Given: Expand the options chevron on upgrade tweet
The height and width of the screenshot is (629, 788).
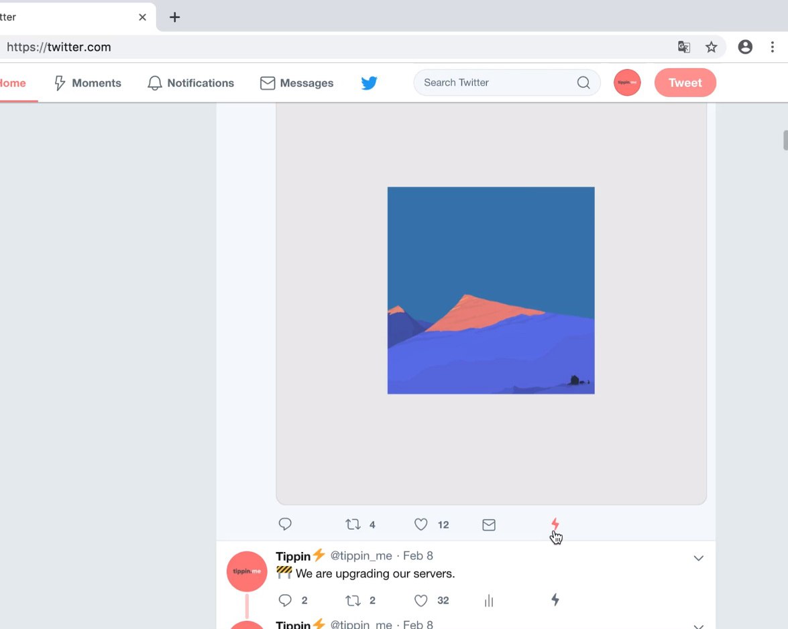Looking at the screenshot, I should click(x=698, y=558).
